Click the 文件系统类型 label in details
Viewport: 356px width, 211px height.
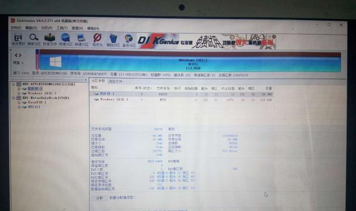click(x=101, y=129)
